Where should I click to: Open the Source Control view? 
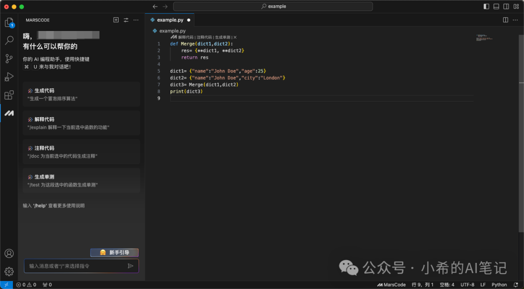(9, 59)
